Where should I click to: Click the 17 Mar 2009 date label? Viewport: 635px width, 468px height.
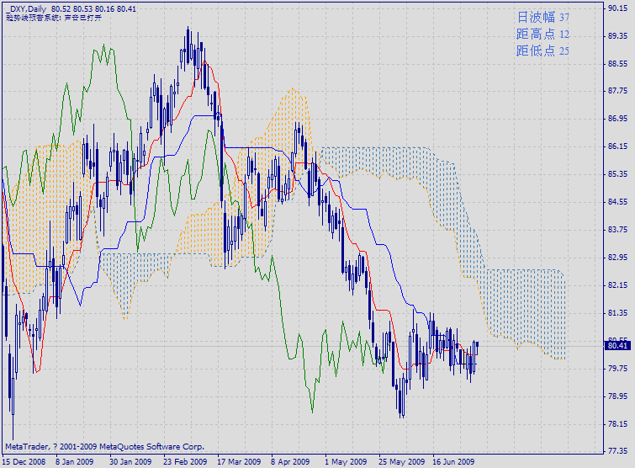point(237,461)
